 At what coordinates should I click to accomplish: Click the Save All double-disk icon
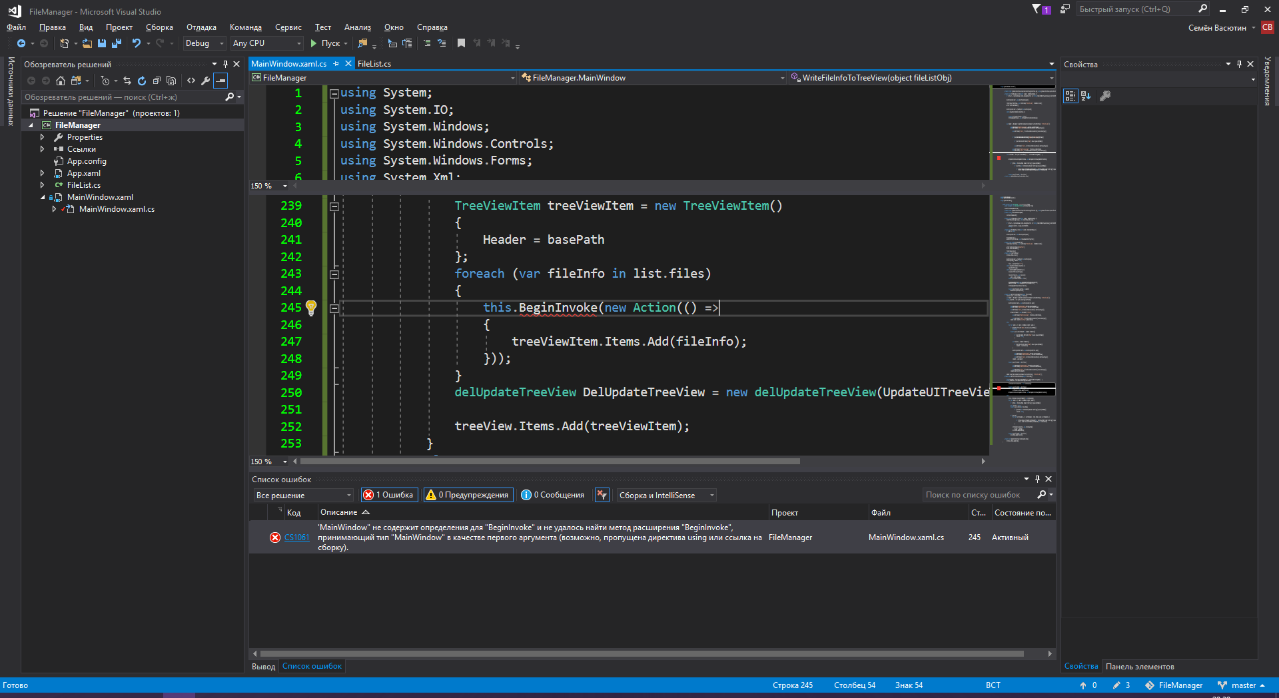pyautogui.click(x=117, y=43)
